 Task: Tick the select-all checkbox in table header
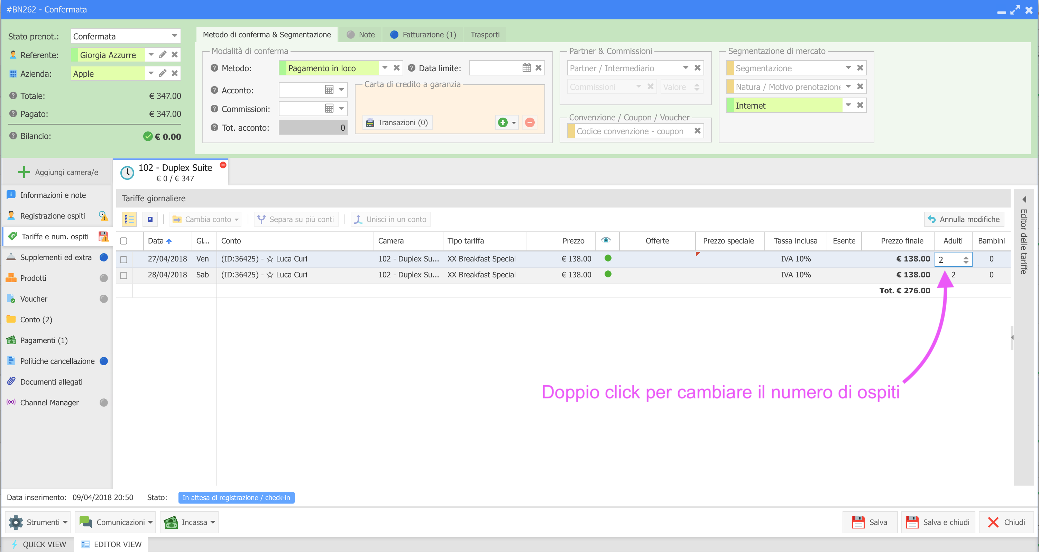124,241
